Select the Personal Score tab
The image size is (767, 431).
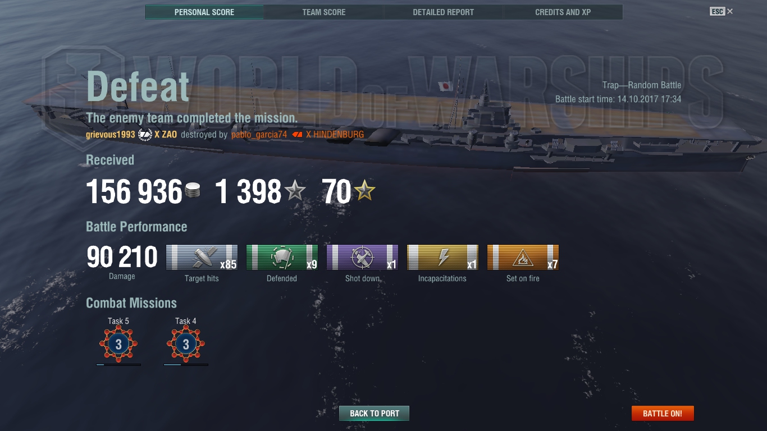(x=204, y=12)
